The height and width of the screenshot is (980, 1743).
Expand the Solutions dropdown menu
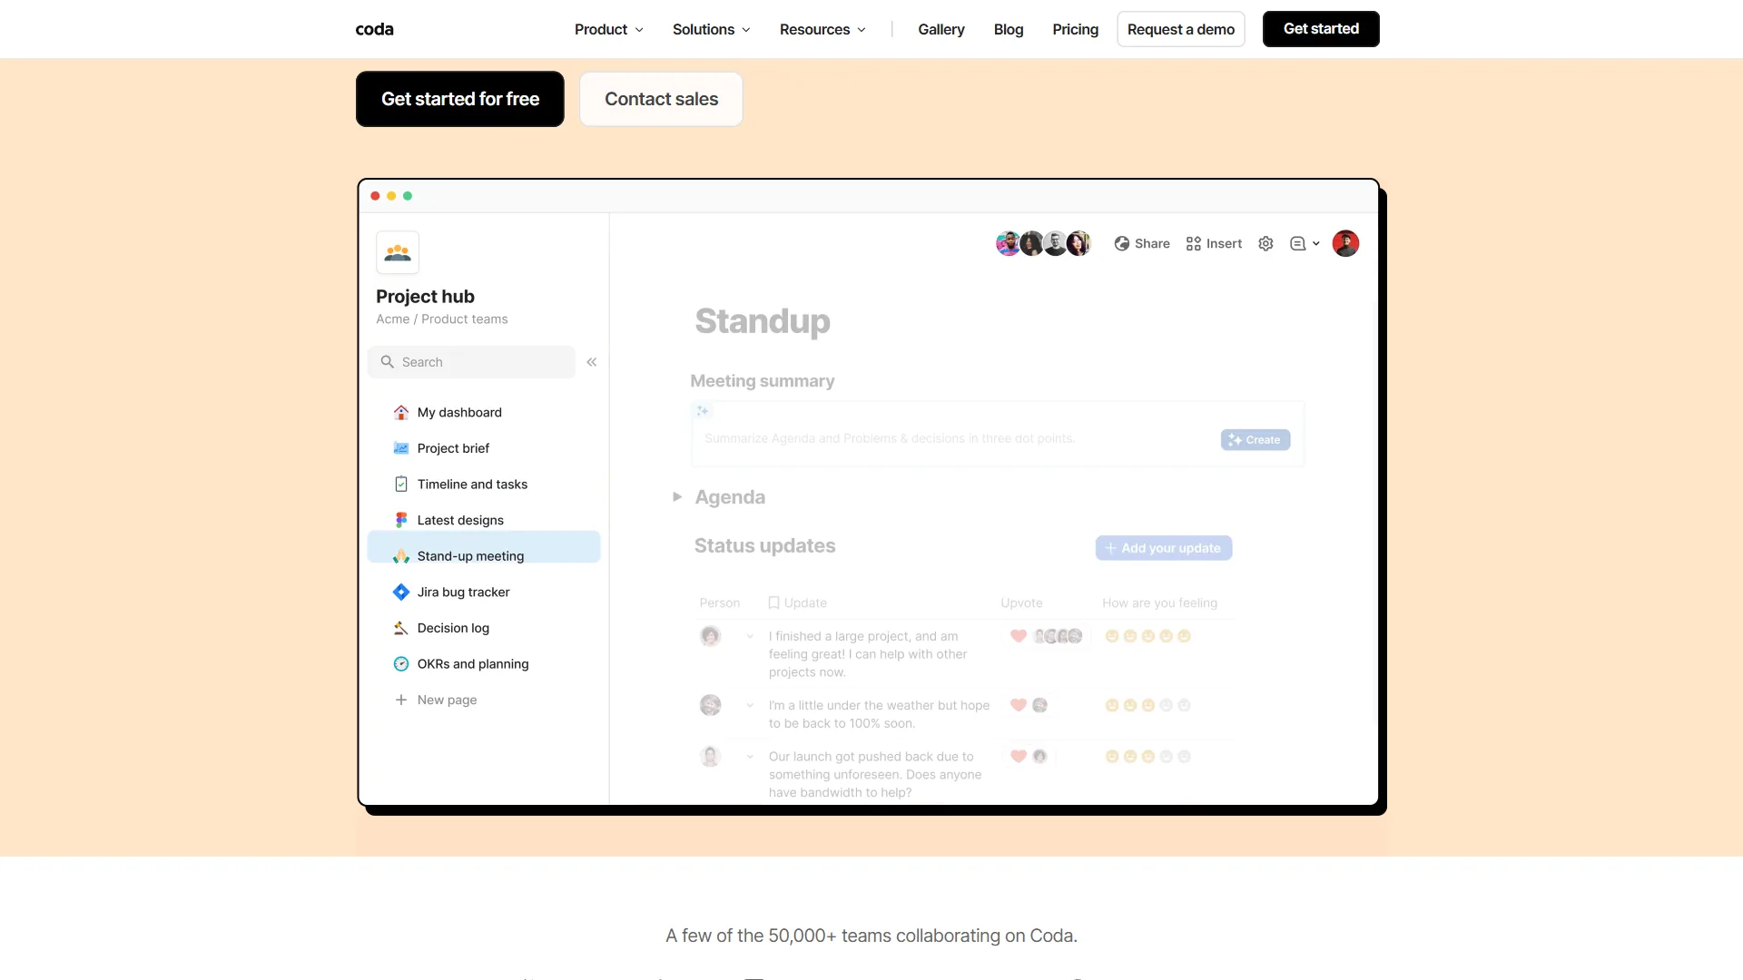712,29
